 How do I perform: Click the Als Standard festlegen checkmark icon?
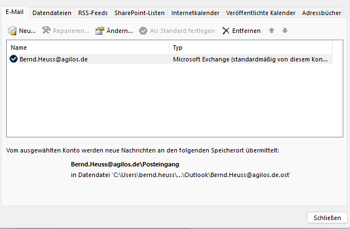143,31
